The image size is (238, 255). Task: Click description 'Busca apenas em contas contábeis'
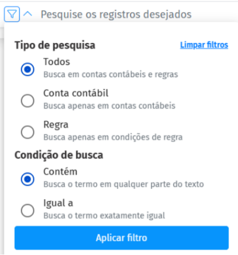109,106
